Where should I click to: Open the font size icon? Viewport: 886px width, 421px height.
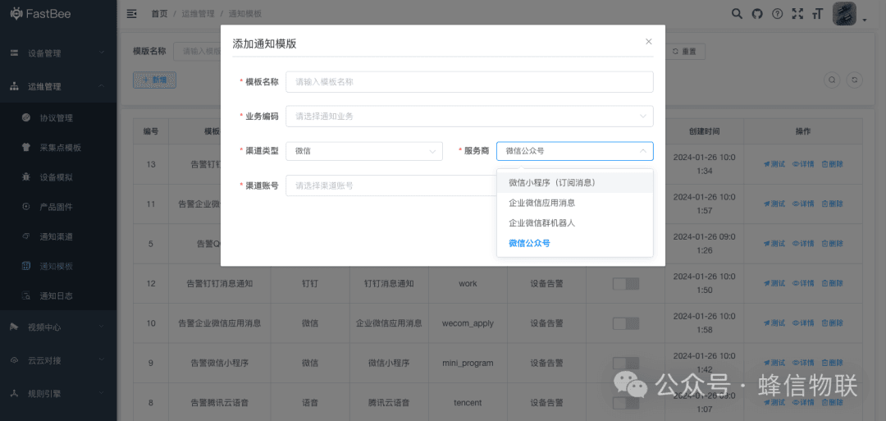pos(817,14)
